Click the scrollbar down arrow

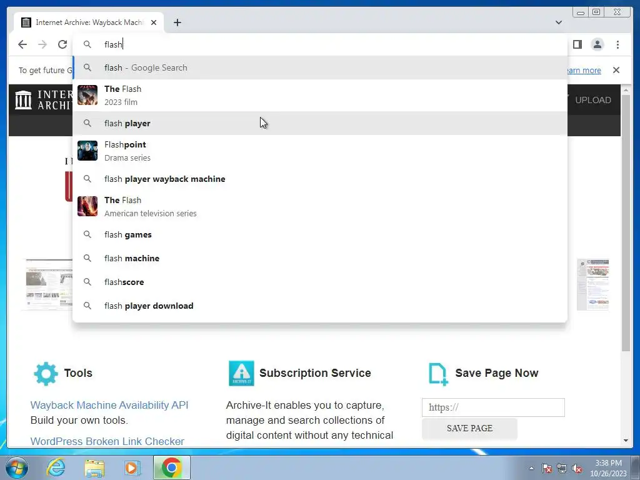pyautogui.click(x=626, y=441)
